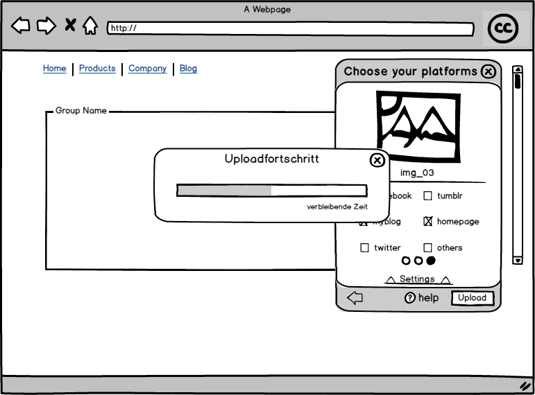This screenshot has width=535, height=395.
Task: Close the Uploadfortschritt dialog
Action: tap(377, 161)
